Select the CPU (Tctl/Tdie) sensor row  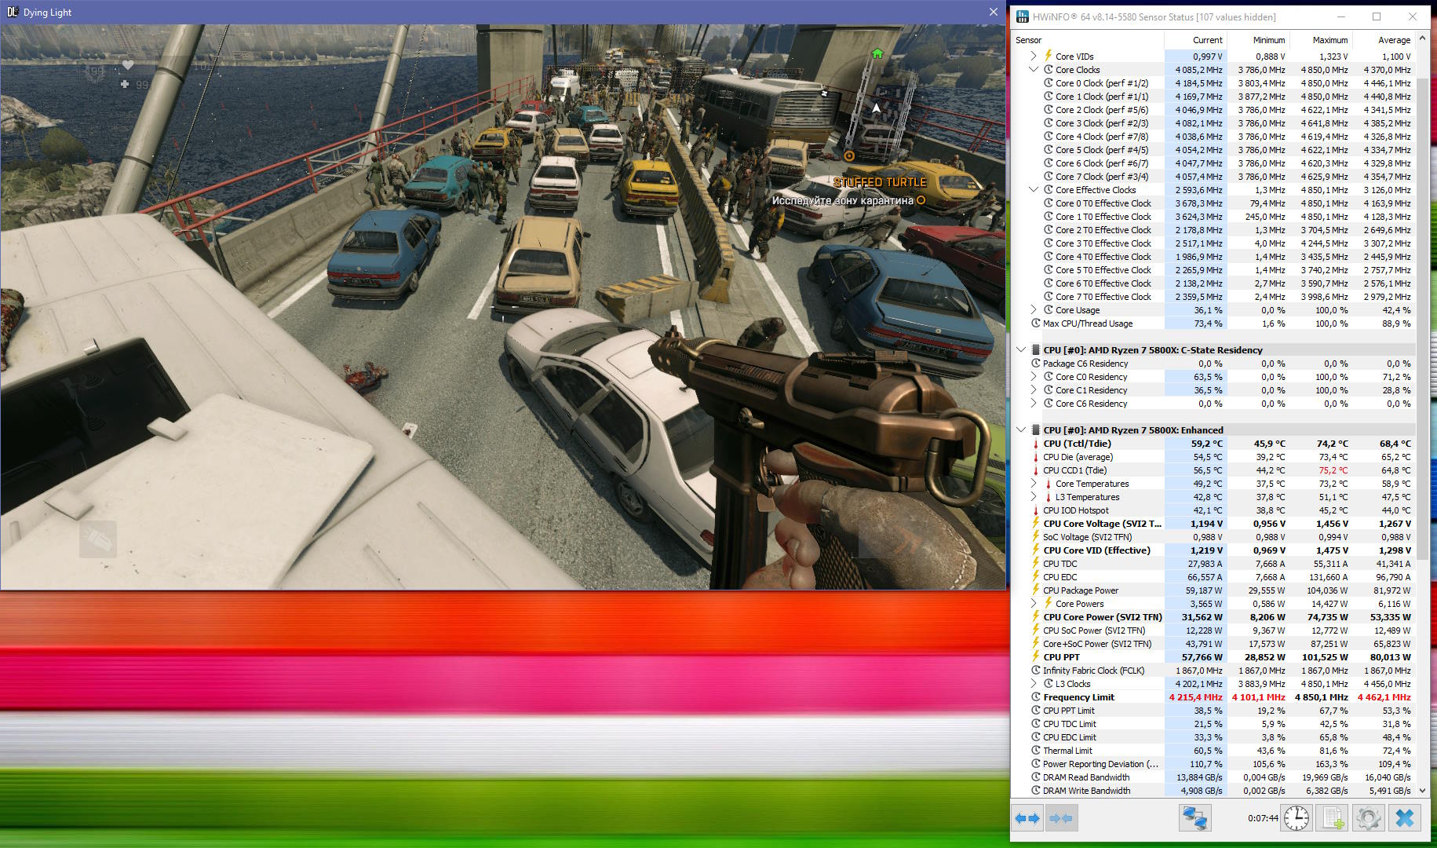[1213, 444]
